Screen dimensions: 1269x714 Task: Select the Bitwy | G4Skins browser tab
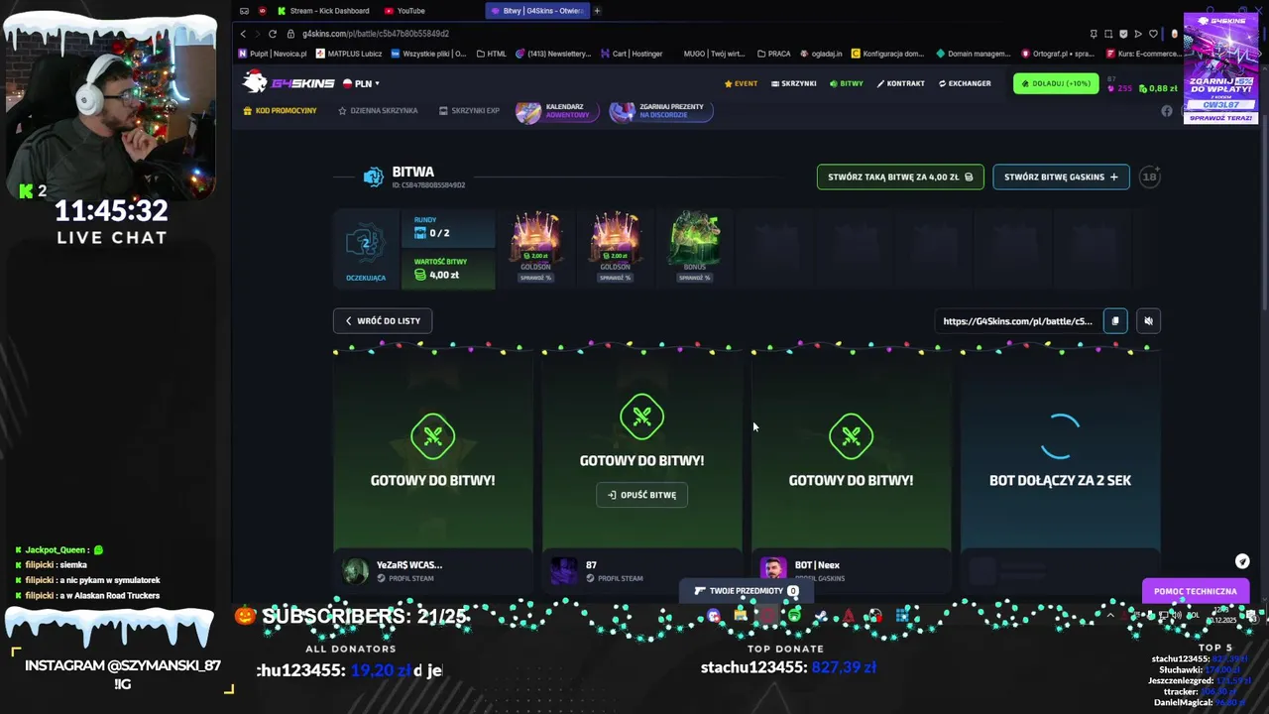pyautogui.click(x=536, y=11)
